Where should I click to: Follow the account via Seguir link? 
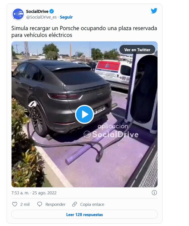click(x=66, y=17)
